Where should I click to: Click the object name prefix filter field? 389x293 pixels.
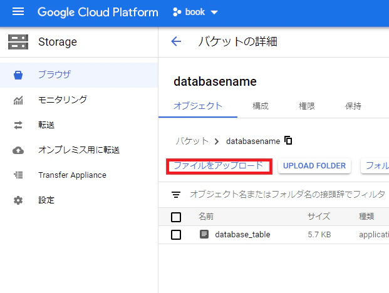coord(288,194)
